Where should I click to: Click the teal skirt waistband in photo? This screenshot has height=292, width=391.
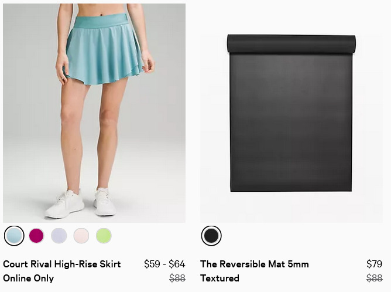click(x=101, y=21)
